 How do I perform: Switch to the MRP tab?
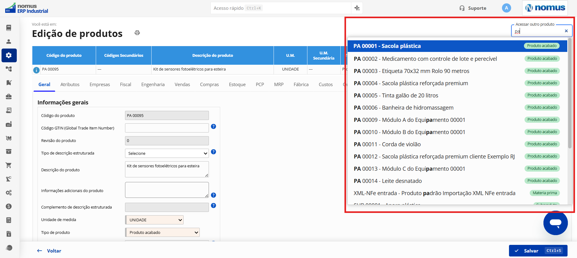point(279,85)
